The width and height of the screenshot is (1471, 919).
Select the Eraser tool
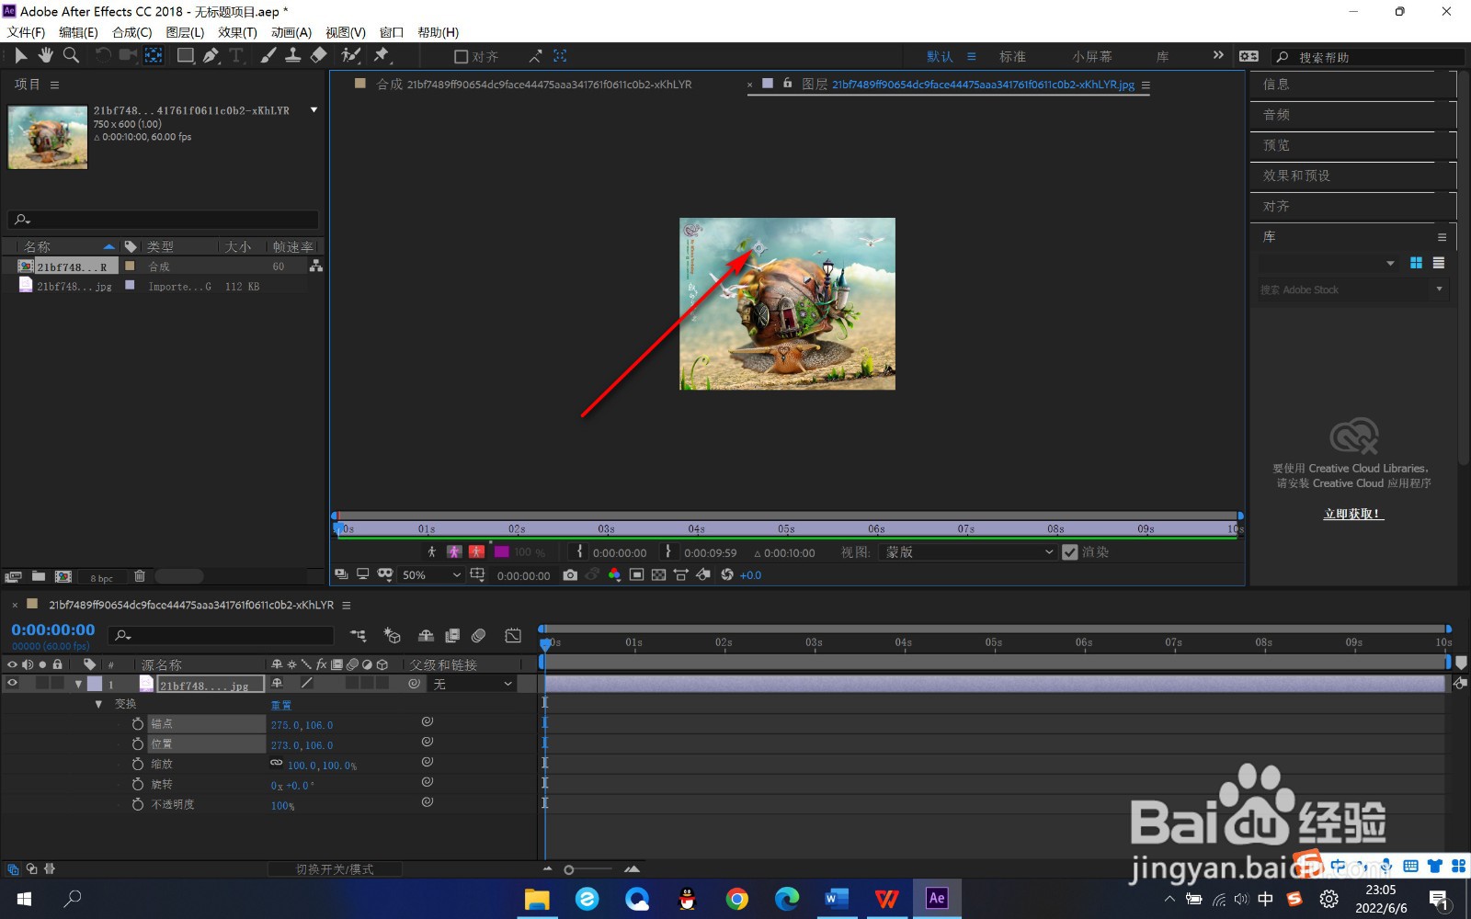(318, 56)
